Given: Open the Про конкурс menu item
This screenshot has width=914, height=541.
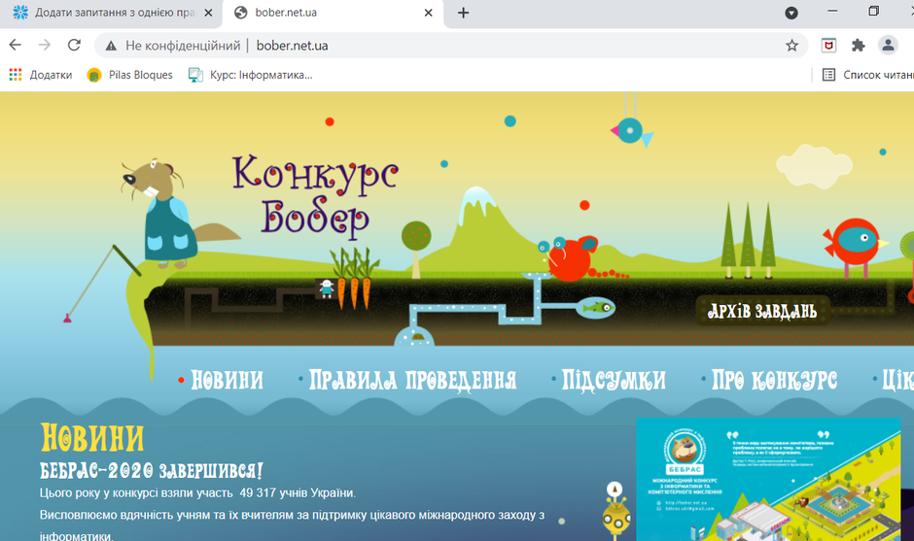Looking at the screenshot, I should point(774,381).
